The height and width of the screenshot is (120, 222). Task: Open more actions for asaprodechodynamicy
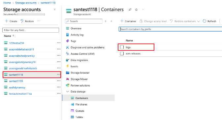[x=59, y=55]
